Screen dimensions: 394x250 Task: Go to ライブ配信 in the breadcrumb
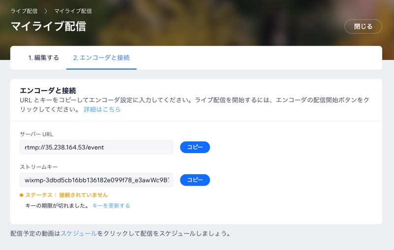(24, 11)
